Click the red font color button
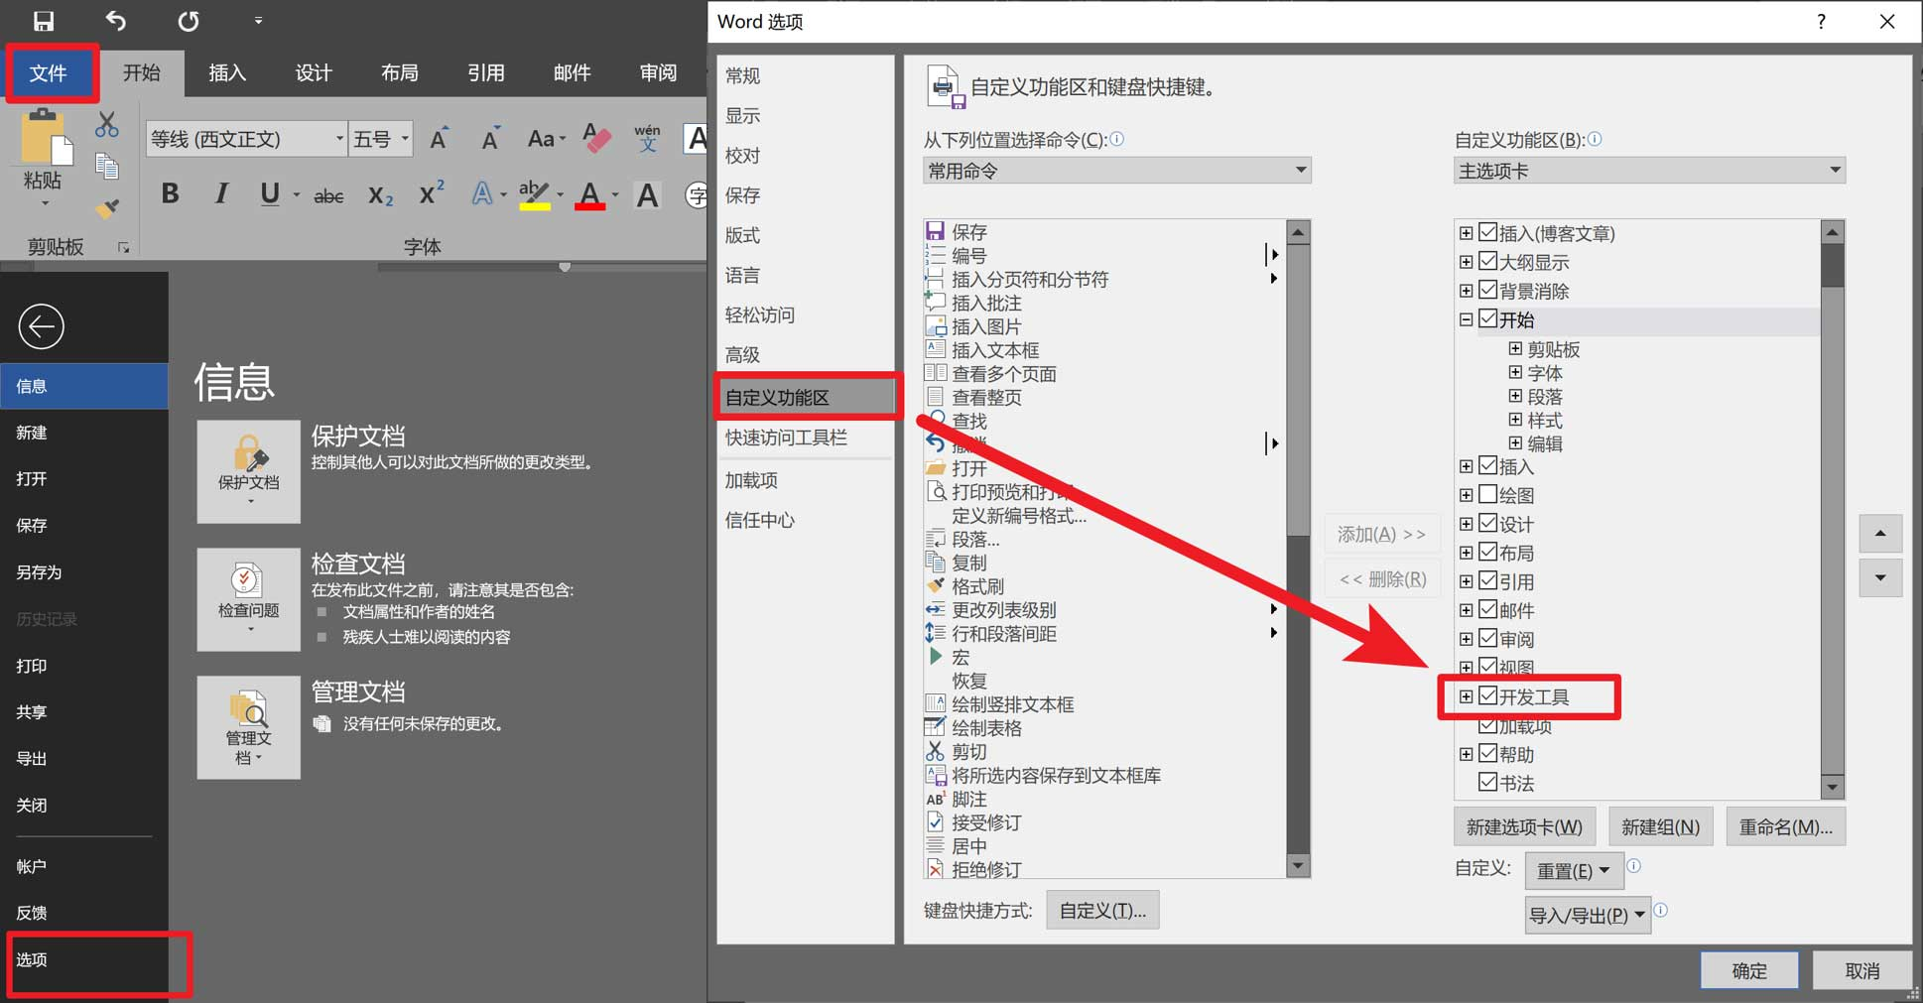This screenshot has width=1923, height=1003. tap(590, 194)
